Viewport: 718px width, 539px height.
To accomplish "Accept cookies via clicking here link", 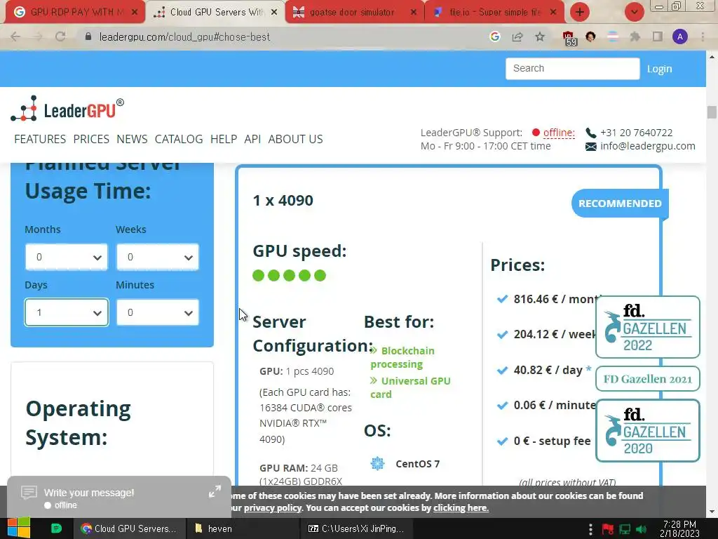I will pyautogui.click(x=461, y=508).
